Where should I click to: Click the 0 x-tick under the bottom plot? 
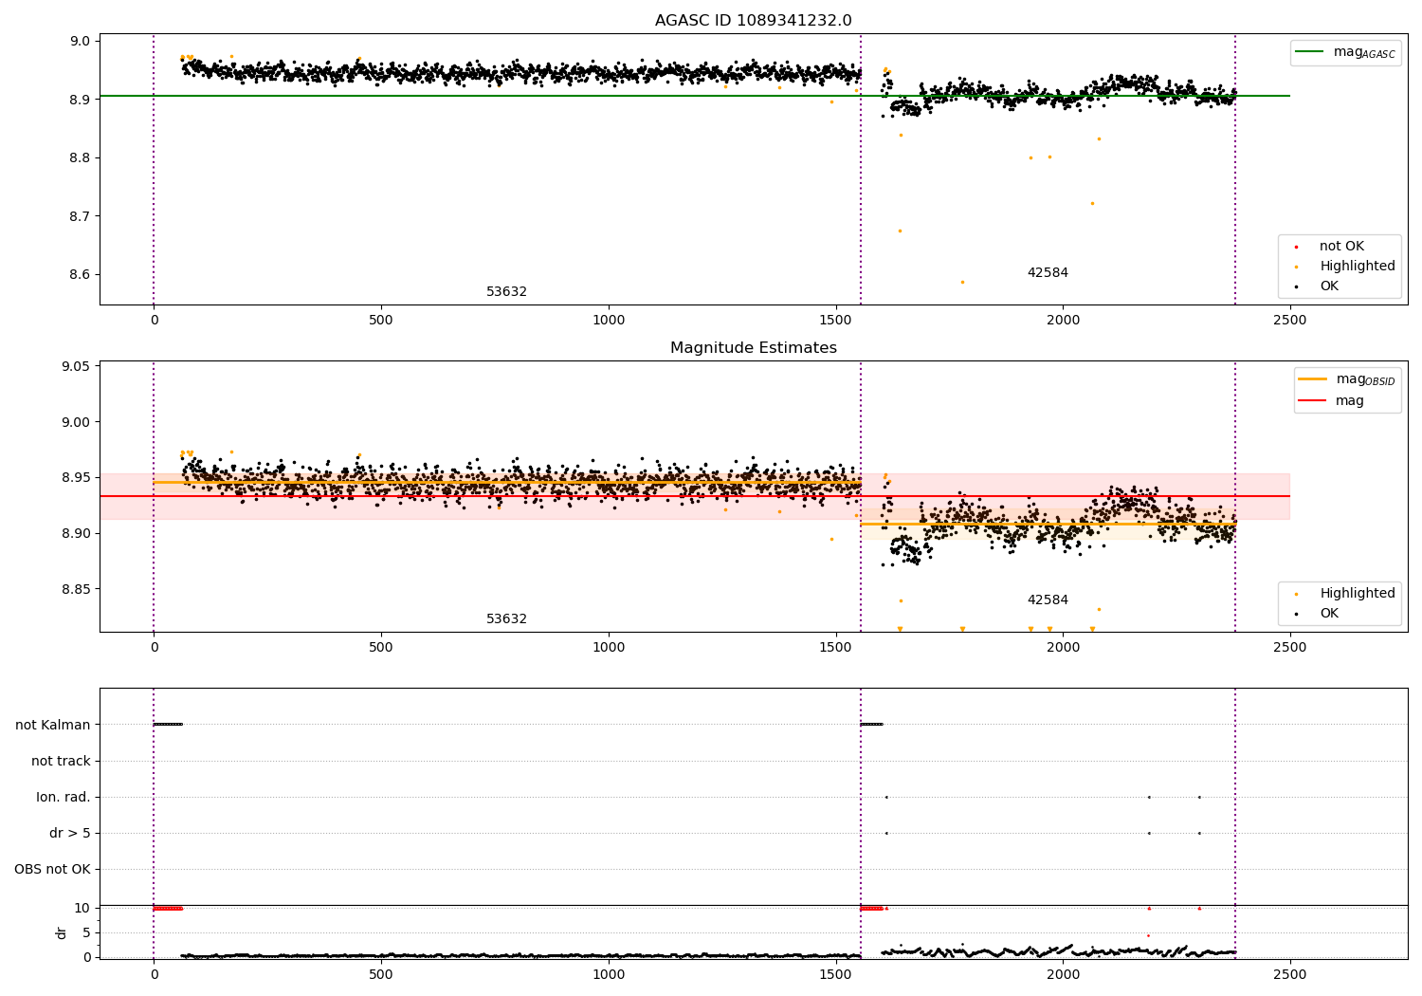point(154,974)
